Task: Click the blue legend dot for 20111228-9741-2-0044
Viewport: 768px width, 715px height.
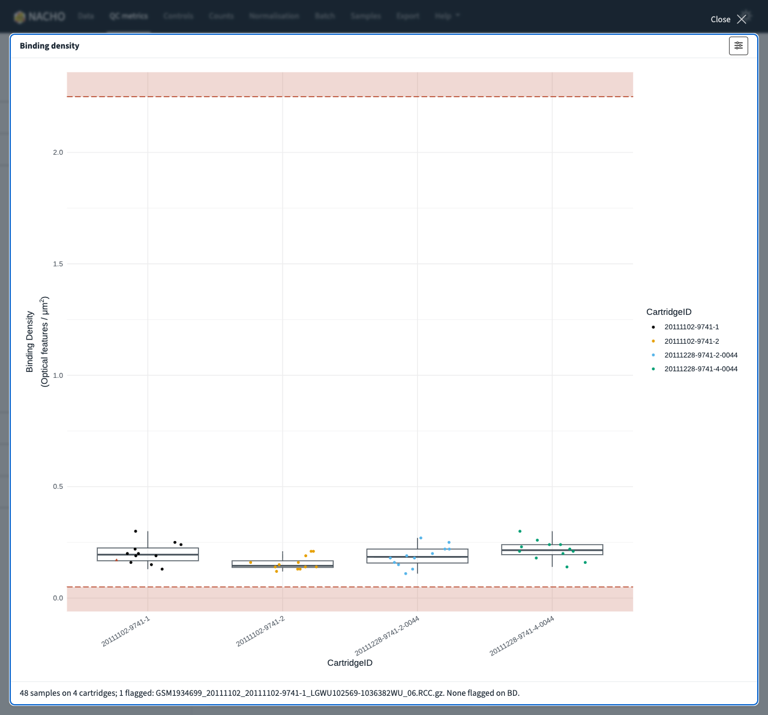Action: (x=653, y=355)
